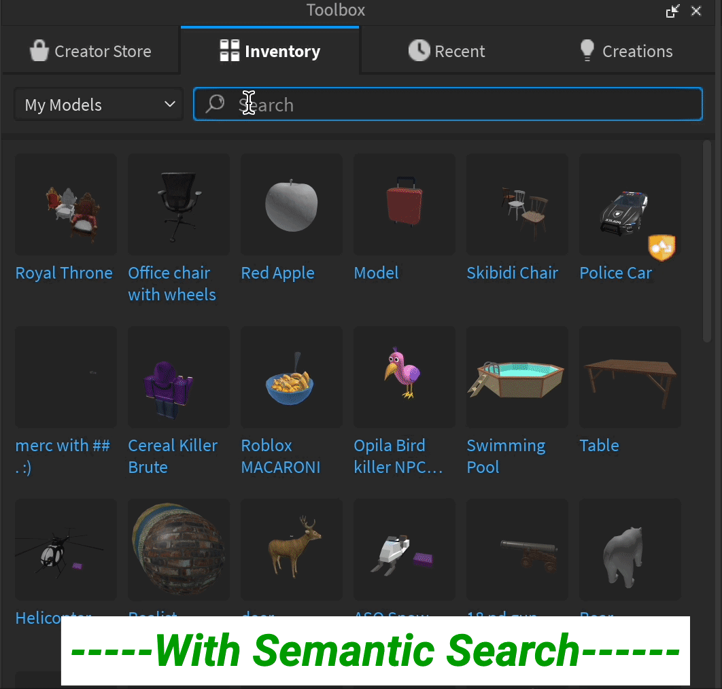Open the My Models dropdown
This screenshot has height=689, width=722.
coord(99,105)
